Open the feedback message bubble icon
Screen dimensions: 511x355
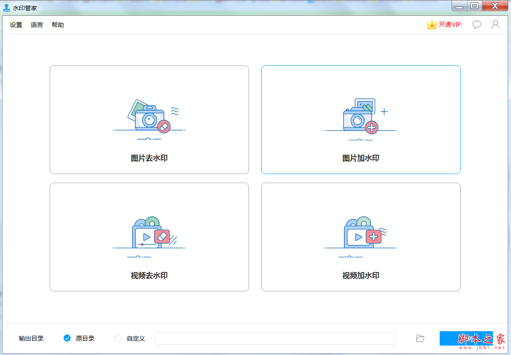click(x=477, y=25)
